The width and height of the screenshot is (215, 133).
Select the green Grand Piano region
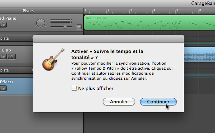pyautogui.click(x=149, y=23)
